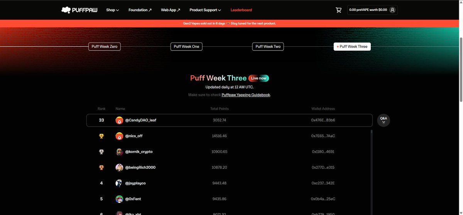Expand the Q&A panel button
The width and height of the screenshot is (463, 215).
tap(384, 120)
